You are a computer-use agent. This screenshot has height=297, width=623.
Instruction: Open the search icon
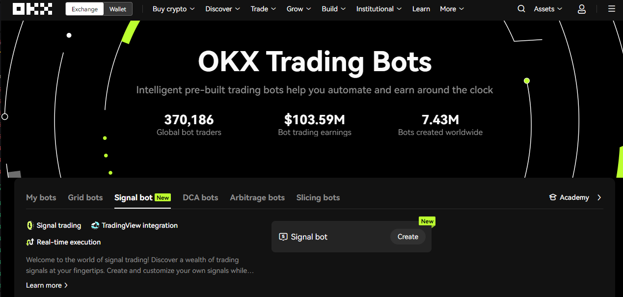pyautogui.click(x=521, y=9)
